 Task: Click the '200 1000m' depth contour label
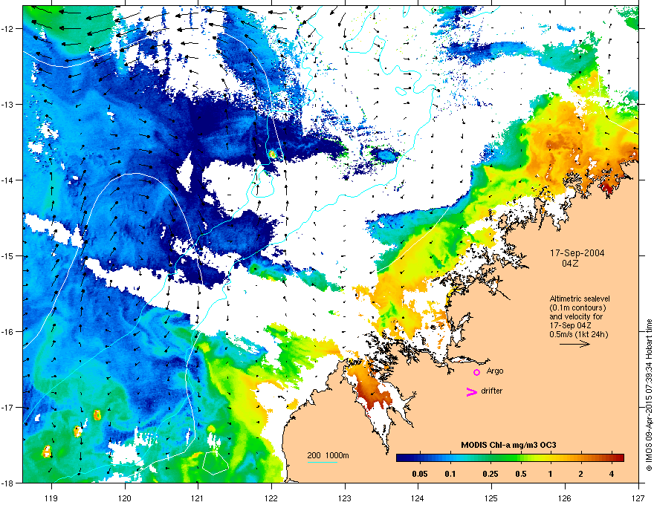click(328, 455)
